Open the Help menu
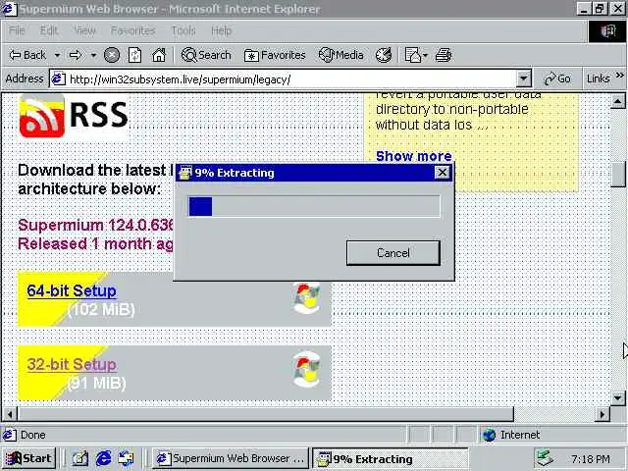 click(221, 30)
